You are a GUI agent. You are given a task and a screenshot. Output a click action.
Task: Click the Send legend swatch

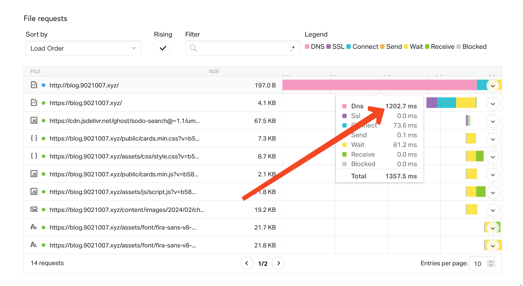click(382, 47)
